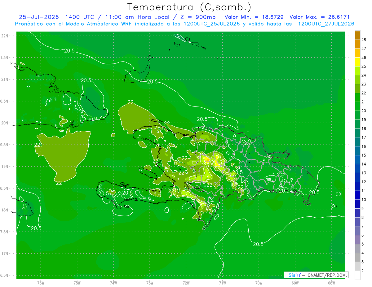Click the '17N' latitude axis label
This screenshot has width=372, height=287.
(5, 254)
